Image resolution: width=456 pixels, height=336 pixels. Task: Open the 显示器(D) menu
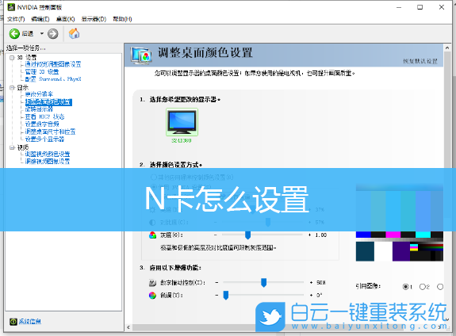(x=94, y=19)
